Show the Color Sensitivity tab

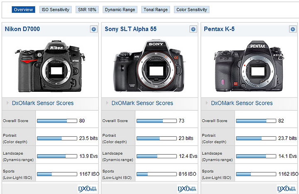tap(191, 10)
